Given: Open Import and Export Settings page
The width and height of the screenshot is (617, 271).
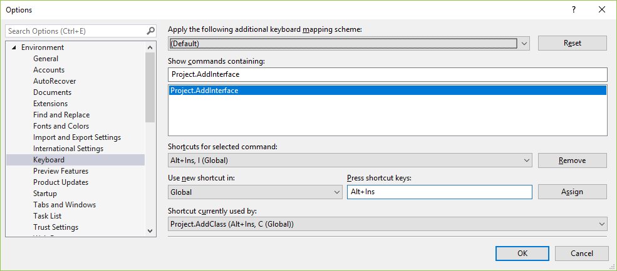Looking at the screenshot, I should pos(77,137).
